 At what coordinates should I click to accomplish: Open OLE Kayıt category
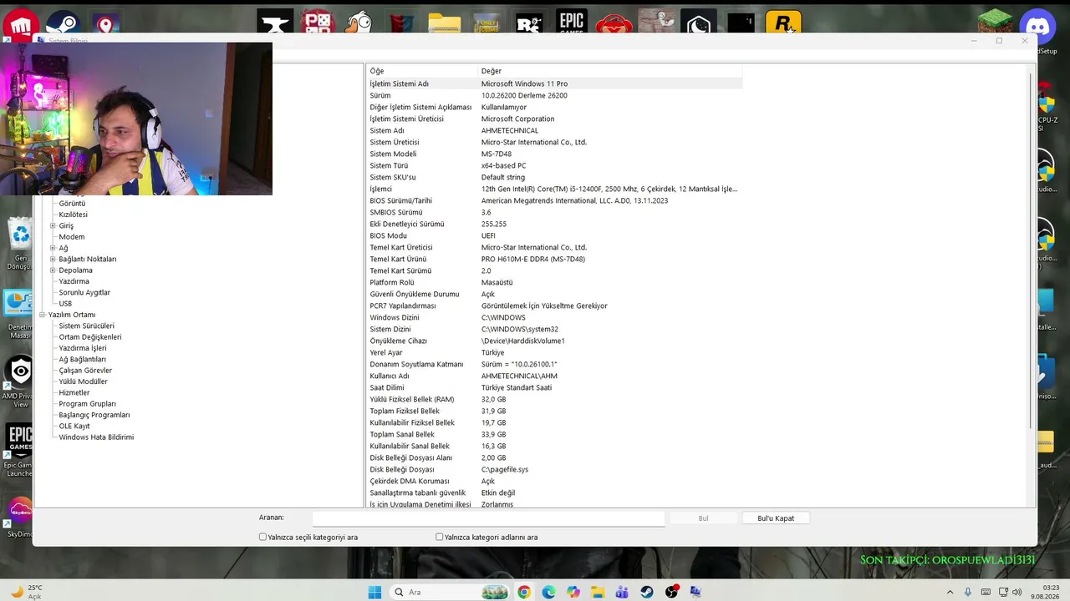pos(74,427)
